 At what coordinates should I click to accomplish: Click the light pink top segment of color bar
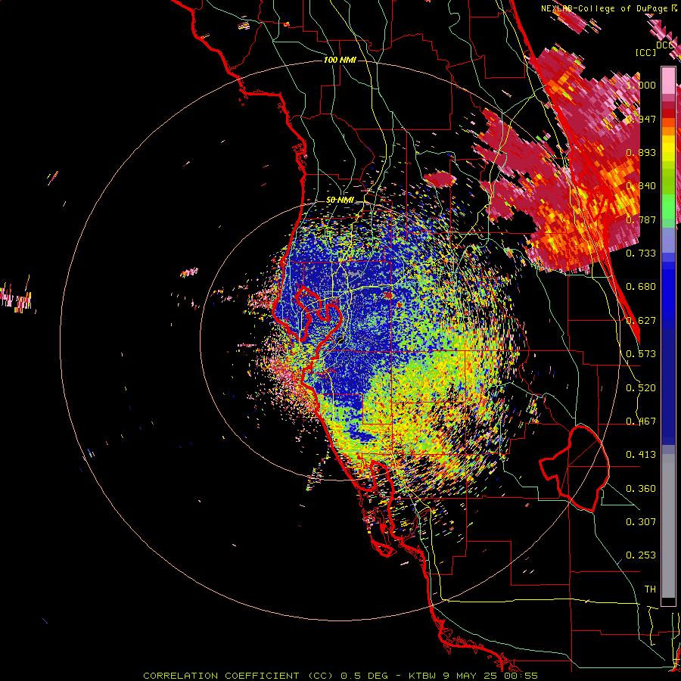(668, 80)
